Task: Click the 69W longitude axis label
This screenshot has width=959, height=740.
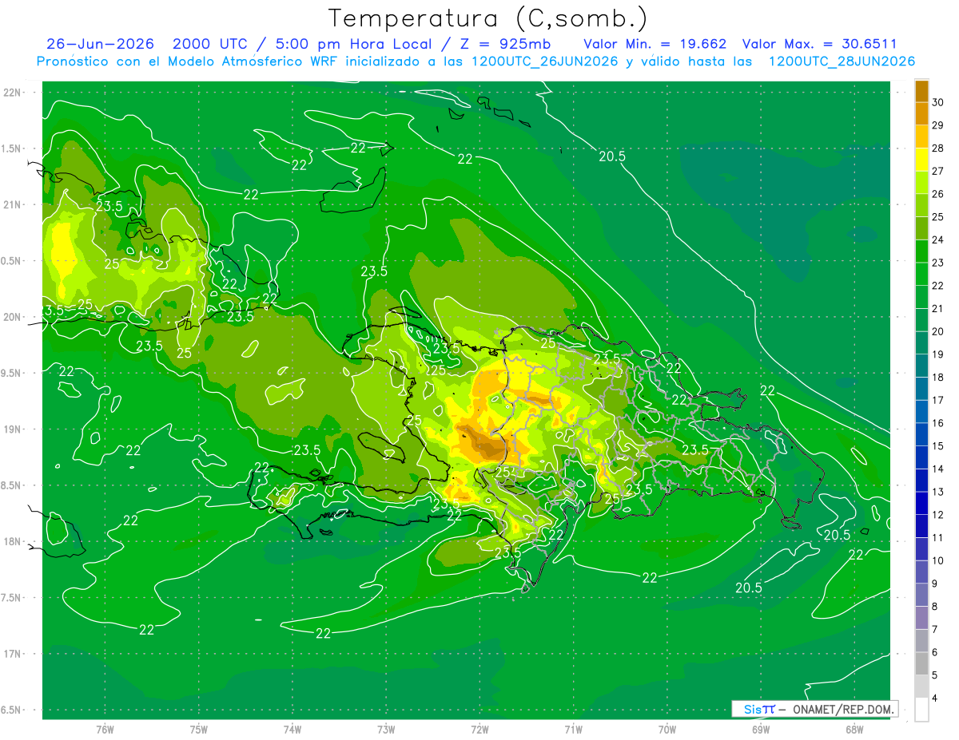Action: [761, 730]
